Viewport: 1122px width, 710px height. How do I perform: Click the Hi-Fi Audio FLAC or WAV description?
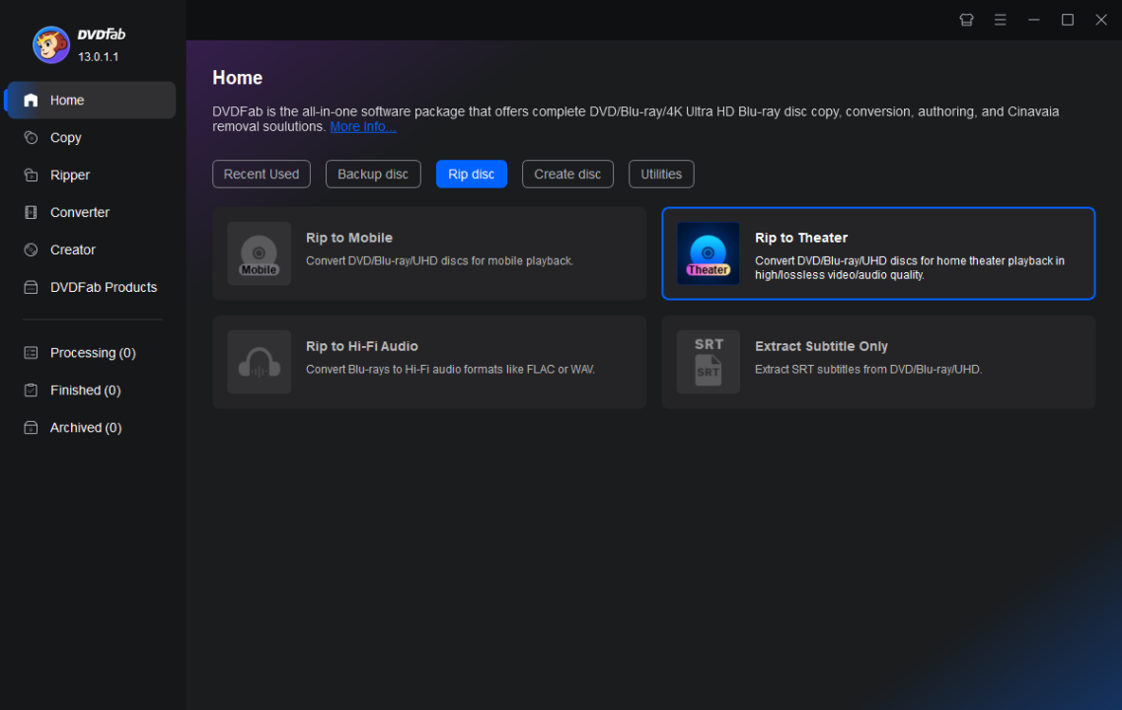tap(450, 370)
